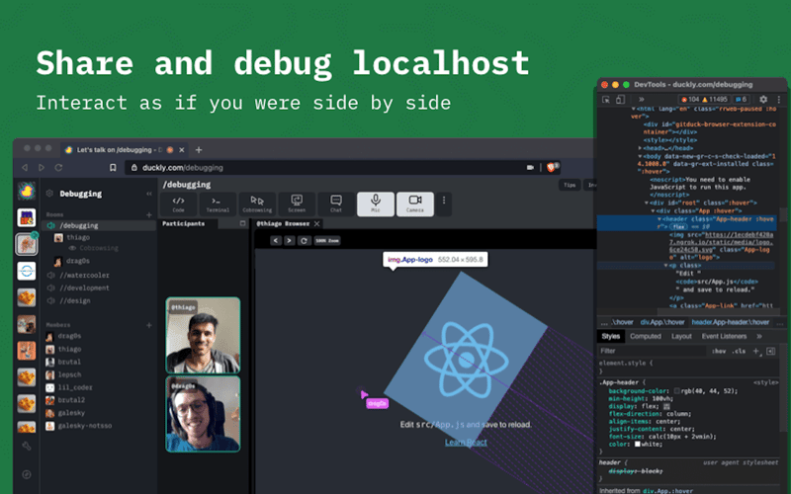This screenshot has width=791, height=494.
Task: Add a member with Members plus
Action: tap(149, 325)
